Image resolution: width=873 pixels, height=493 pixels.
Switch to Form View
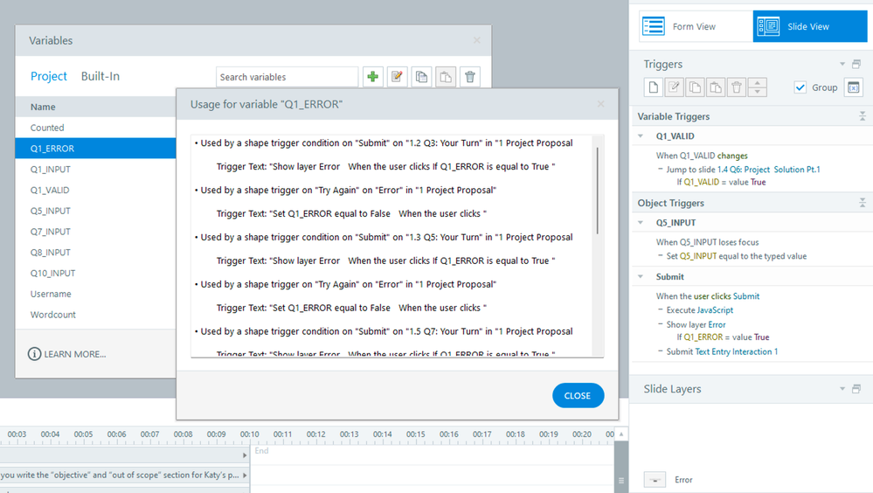tap(696, 26)
